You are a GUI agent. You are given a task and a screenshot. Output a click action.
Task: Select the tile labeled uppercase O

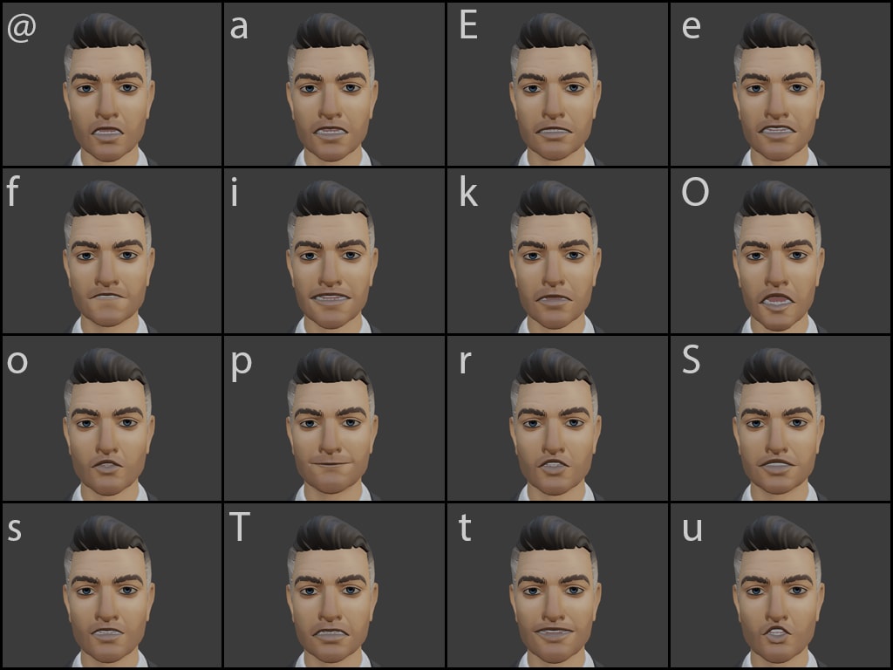tap(781, 250)
